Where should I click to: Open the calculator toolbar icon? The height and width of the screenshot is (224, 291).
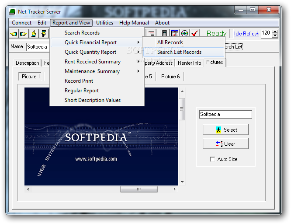[x=164, y=33]
